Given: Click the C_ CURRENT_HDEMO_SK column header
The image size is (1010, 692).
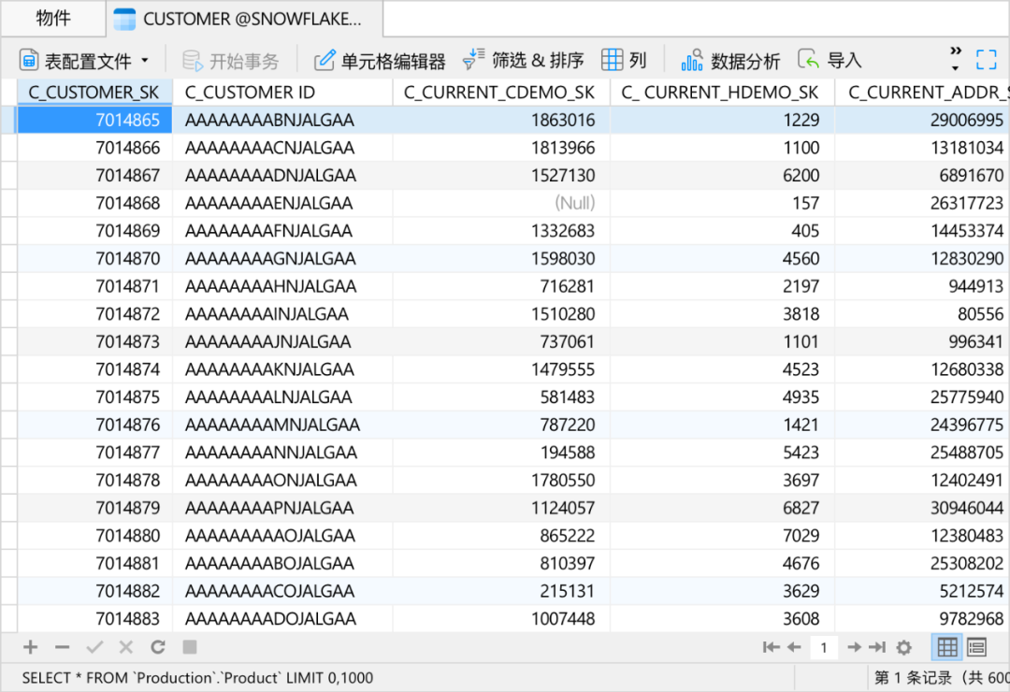Looking at the screenshot, I should click(722, 93).
